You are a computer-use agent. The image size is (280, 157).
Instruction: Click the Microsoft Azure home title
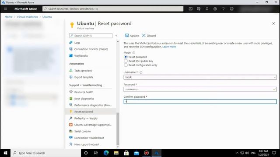pos(25,9)
